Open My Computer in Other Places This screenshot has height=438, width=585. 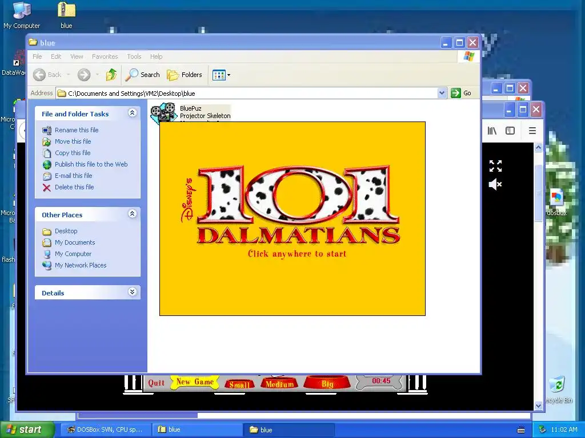tap(73, 254)
